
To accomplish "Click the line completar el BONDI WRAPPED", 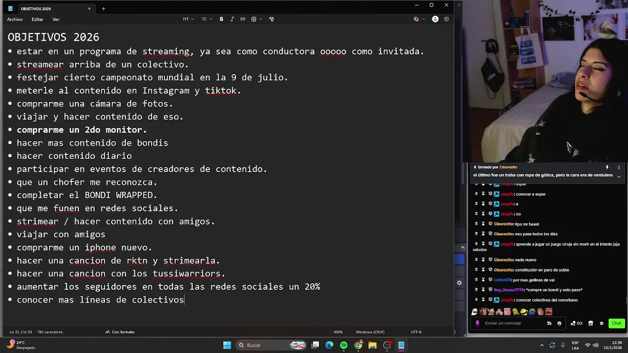I will click(x=87, y=195).
